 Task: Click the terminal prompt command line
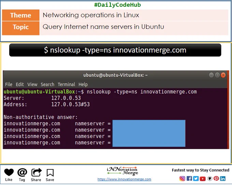point(100,92)
